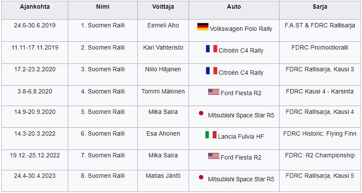Click the German flag beside Volkswagen Polo Rally
The image size is (362, 193).
pyautogui.click(x=203, y=27)
